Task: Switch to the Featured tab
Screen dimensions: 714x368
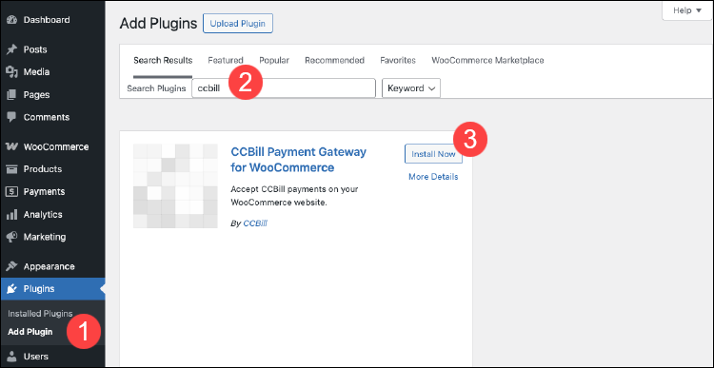Action: click(226, 61)
